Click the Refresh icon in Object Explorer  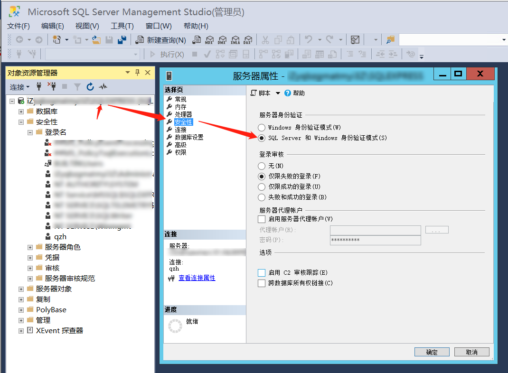point(90,86)
